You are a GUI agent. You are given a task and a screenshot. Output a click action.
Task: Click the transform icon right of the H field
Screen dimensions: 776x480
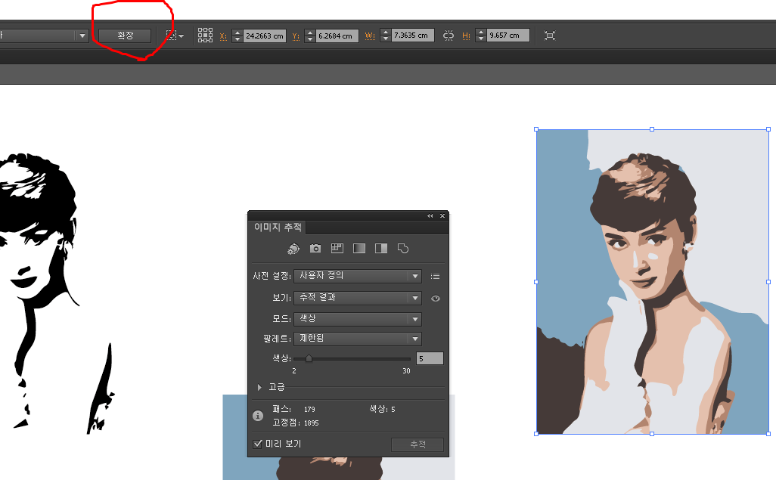pos(550,35)
